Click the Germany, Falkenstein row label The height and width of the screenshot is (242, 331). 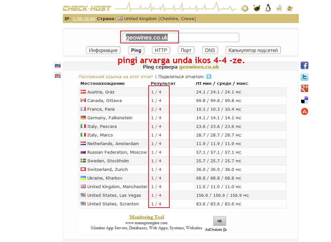click(110, 118)
